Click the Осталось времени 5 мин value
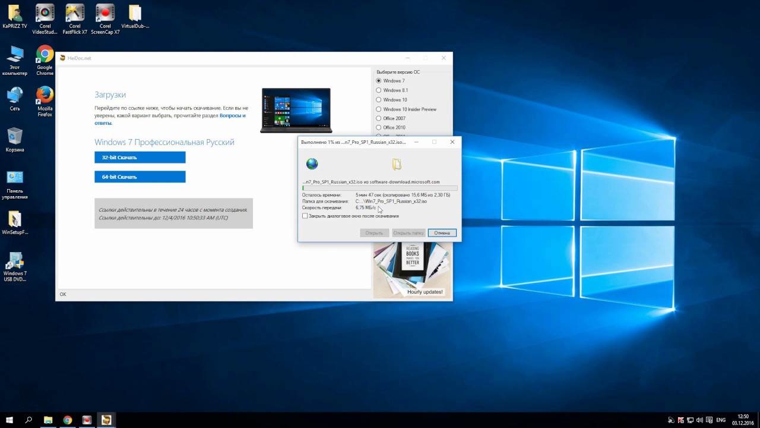Screen dimensions: 760x428 403,195
